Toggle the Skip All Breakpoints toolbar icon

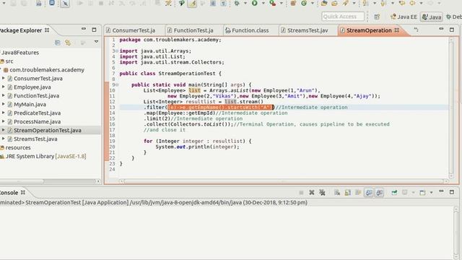pyautogui.click(x=65, y=4)
